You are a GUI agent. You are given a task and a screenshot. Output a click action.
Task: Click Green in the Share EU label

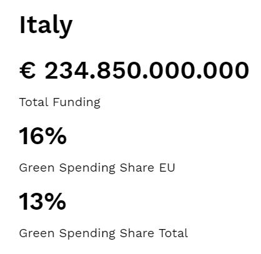(x=37, y=168)
